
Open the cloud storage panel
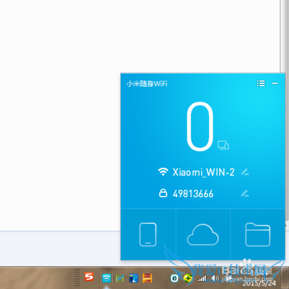point(203,235)
